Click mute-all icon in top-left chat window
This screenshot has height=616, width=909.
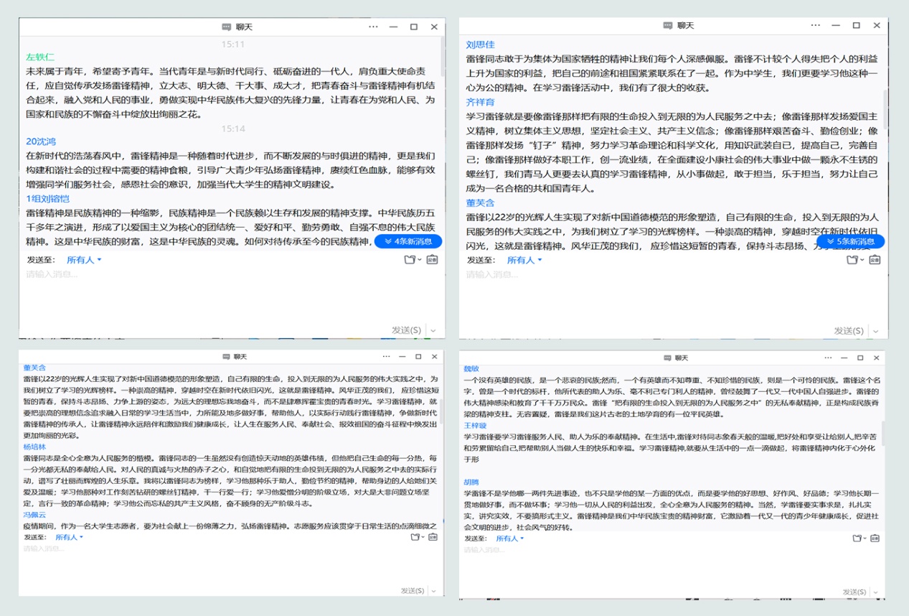point(432,260)
